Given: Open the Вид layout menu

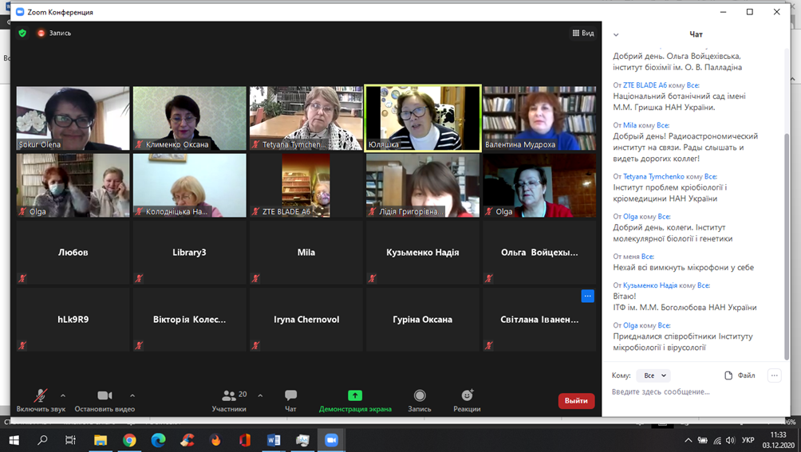Looking at the screenshot, I should pos(583,33).
